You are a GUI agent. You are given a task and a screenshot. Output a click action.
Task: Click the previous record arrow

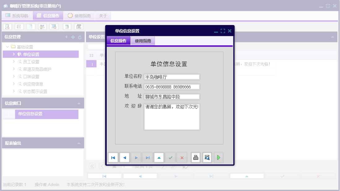(x=125, y=157)
